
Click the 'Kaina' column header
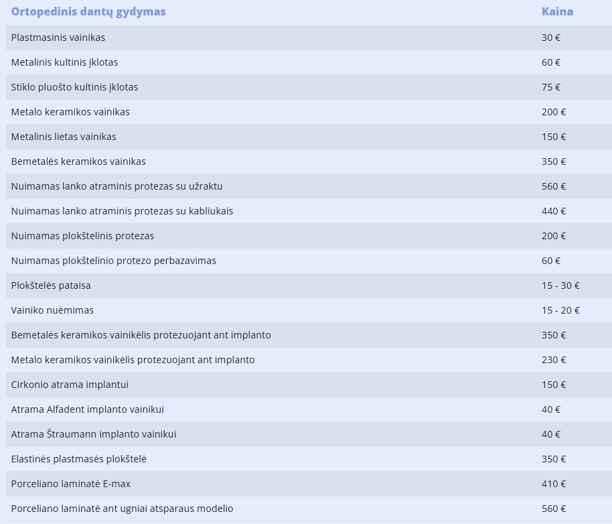tap(557, 11)
